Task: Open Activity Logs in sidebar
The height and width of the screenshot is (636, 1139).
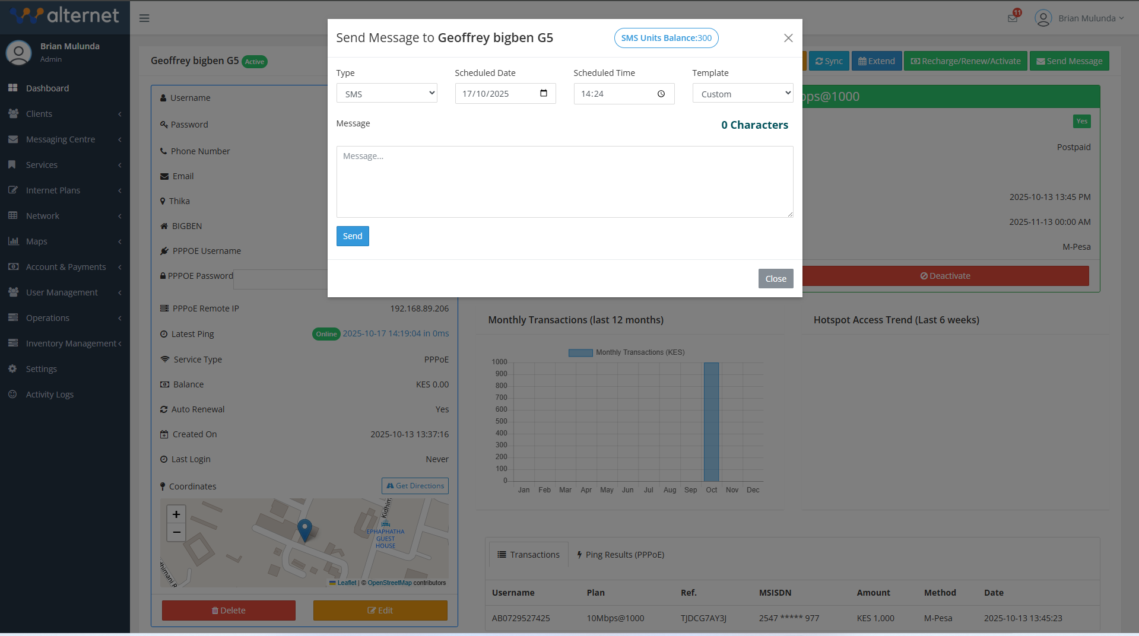Action: (50, 395)
